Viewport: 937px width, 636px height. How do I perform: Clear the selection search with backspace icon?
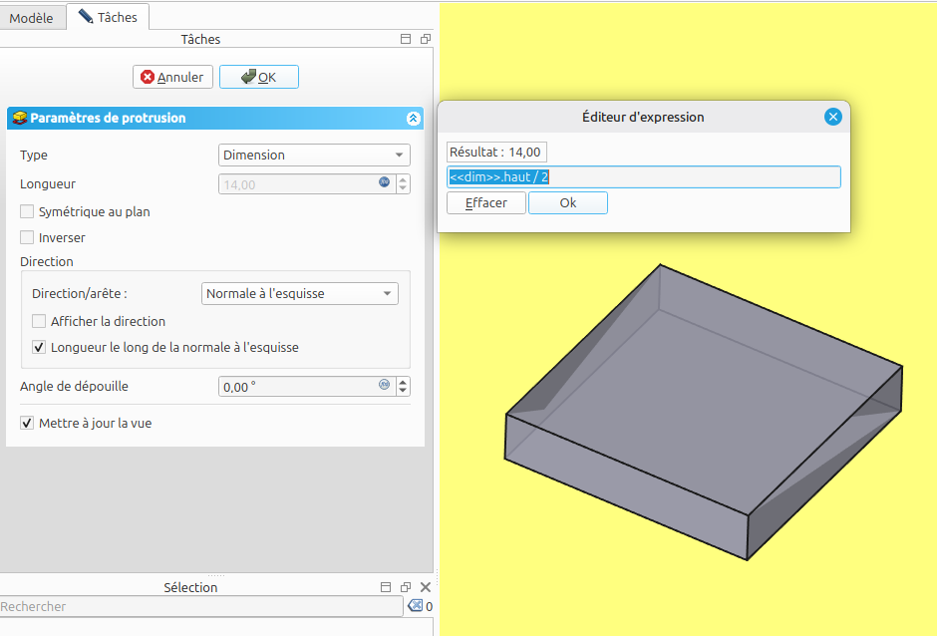point(416,606)
